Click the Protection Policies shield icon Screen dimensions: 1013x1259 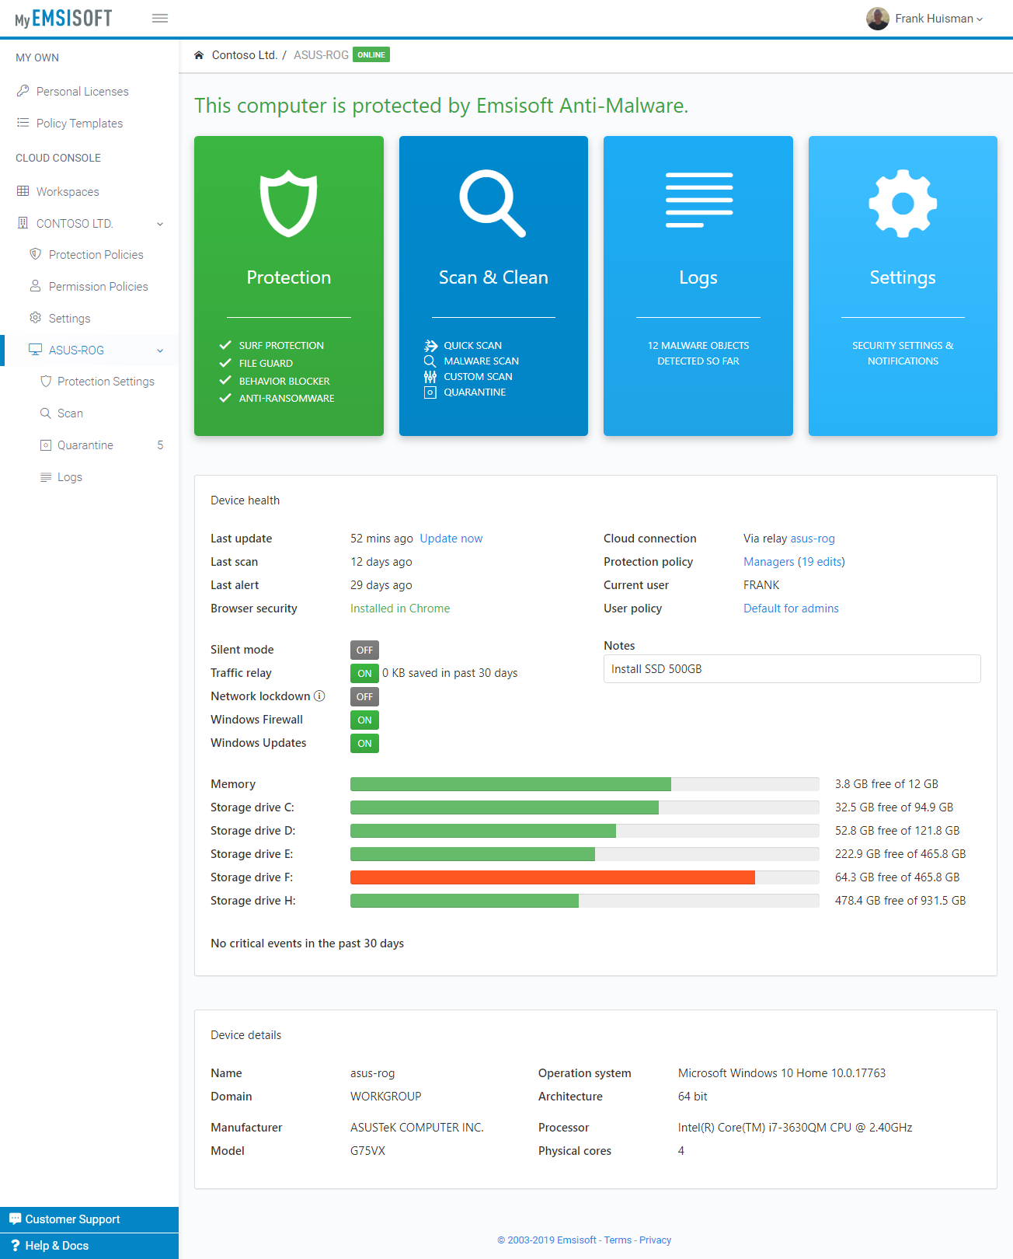coord(35,254)
